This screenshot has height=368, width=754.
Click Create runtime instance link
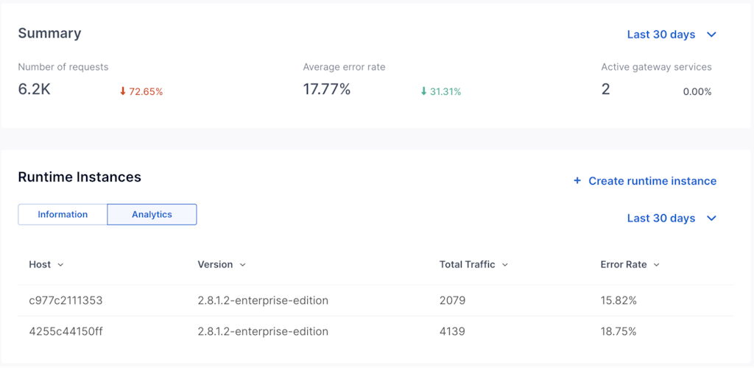coord(652,181)
